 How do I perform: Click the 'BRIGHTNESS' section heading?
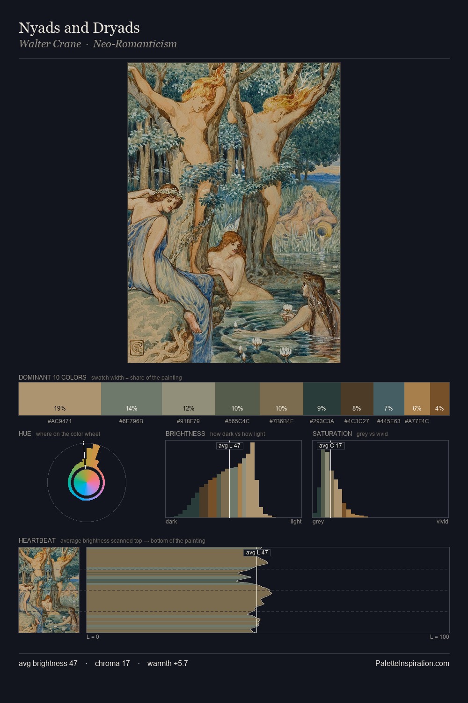(185, 434)
